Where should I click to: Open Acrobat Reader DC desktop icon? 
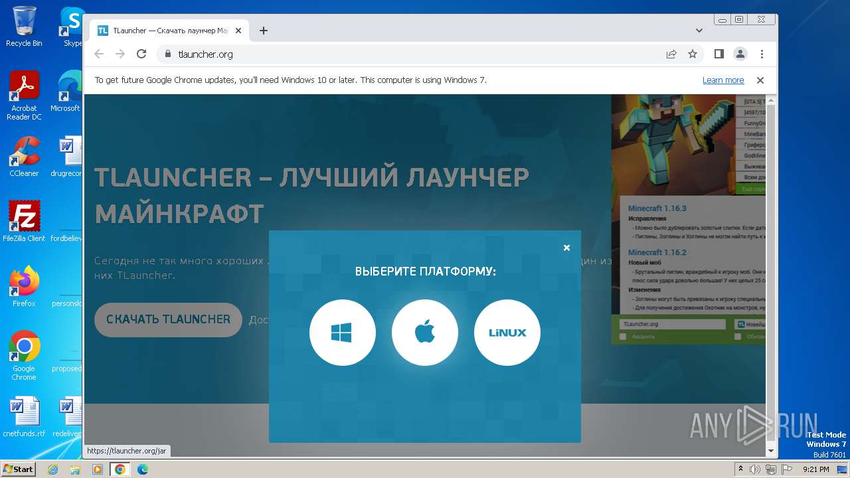pos(24,96)
